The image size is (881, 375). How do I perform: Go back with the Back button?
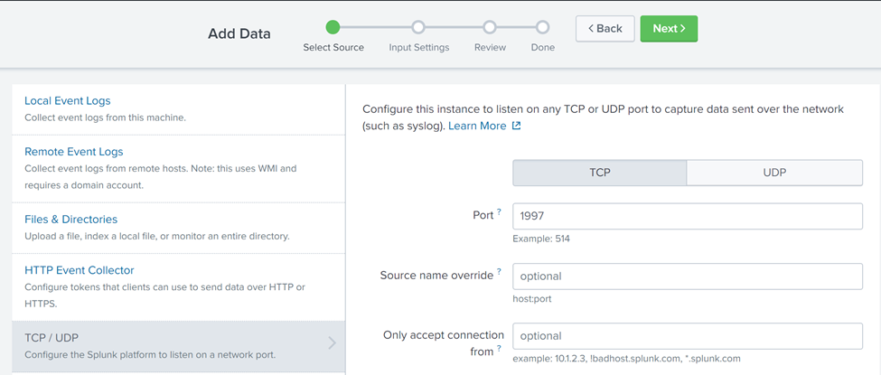605,28
